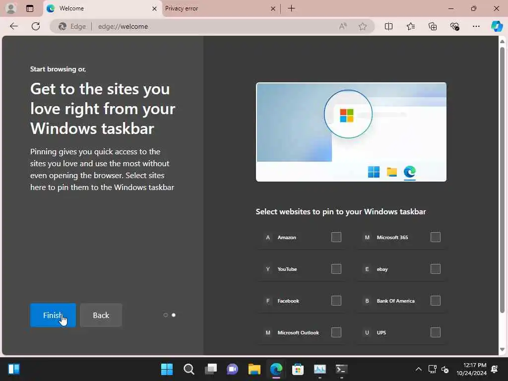Screen dimensions: 508x381
Task: Open taskbar Search
Action: click(x=189, y=369)
